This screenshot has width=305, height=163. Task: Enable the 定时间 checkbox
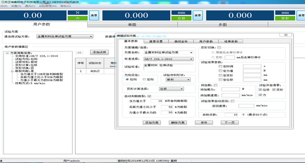(x=220, y=66)
